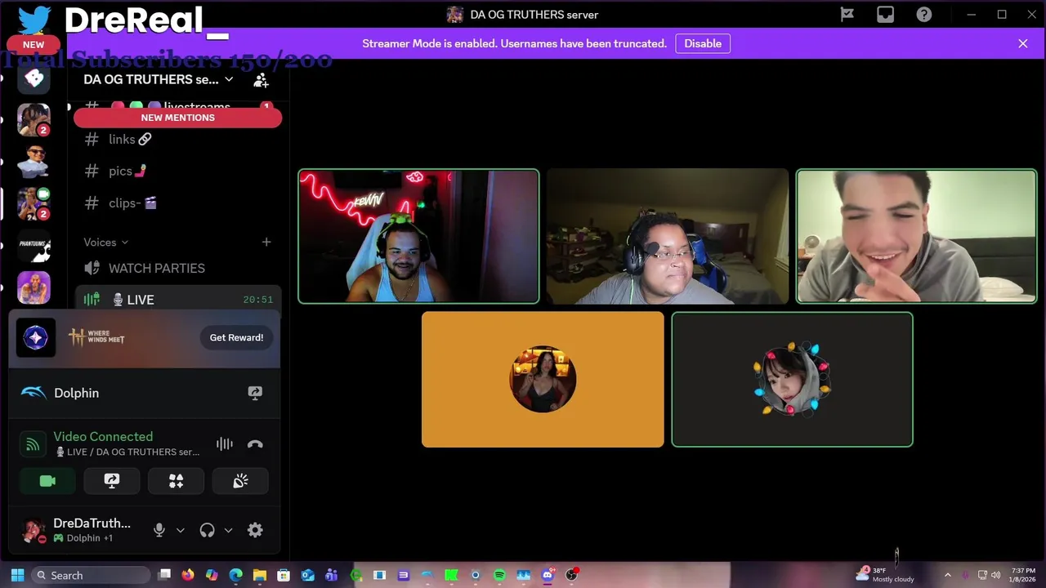Toggle the camera off
Screen dimensions: 1046x588
coord(47,481)
